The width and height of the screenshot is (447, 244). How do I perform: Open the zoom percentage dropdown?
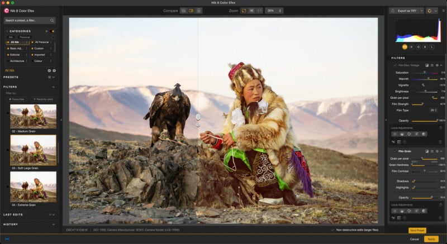click(x=274, y=11)
